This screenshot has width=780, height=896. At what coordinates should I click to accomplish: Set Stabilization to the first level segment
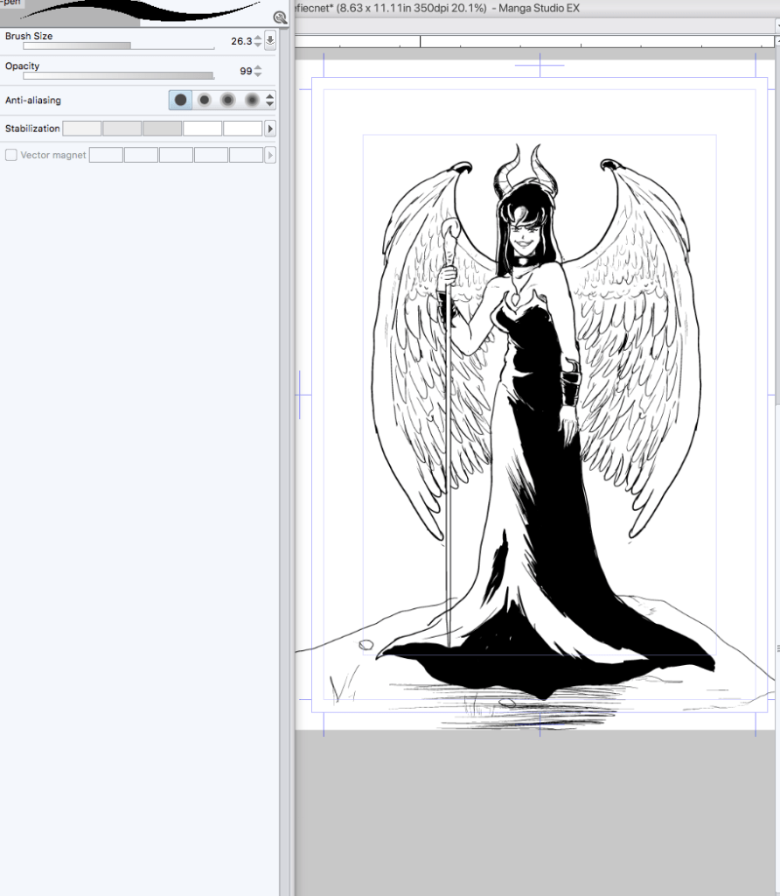point(82,129)
